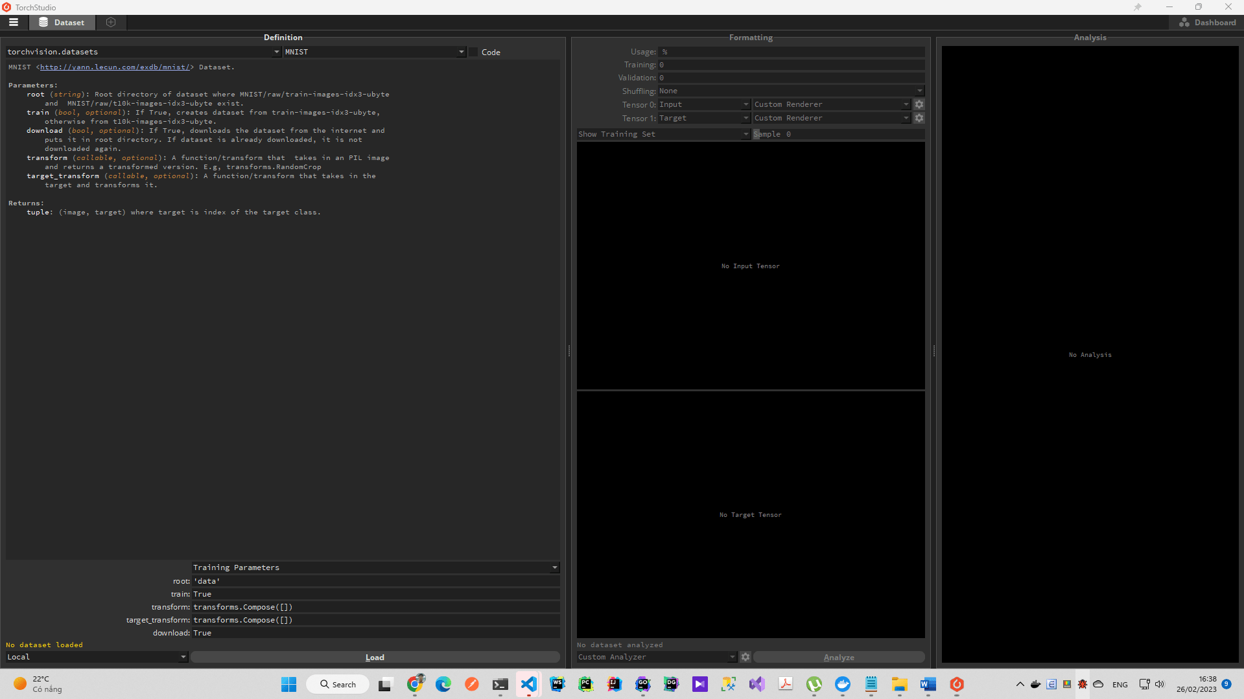Open IntelliJ IDEA from the taskbar
This screenshot has width=1244, height=699.
point(615,684)
